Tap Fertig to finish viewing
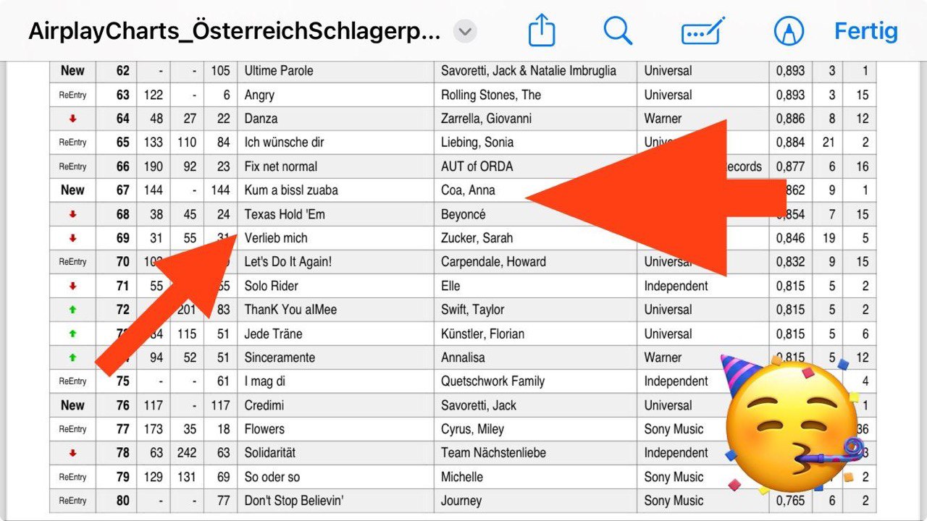The image size is (927, 521). 865,31
